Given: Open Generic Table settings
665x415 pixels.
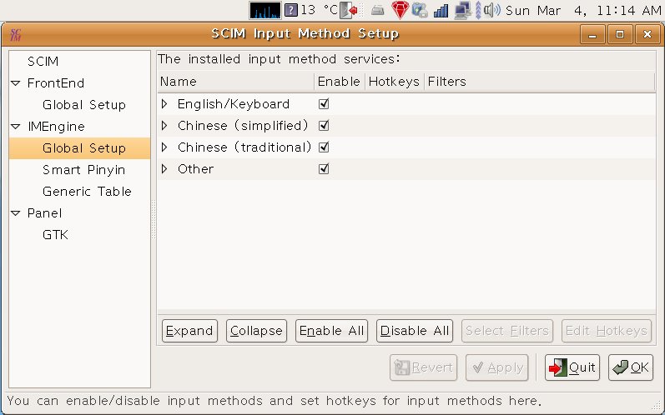Looking at the screenshot, I should tap(87, 192).
